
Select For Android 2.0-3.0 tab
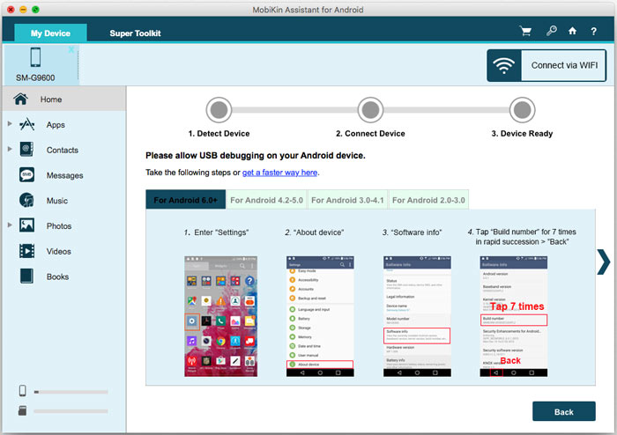tap(428, 200)
